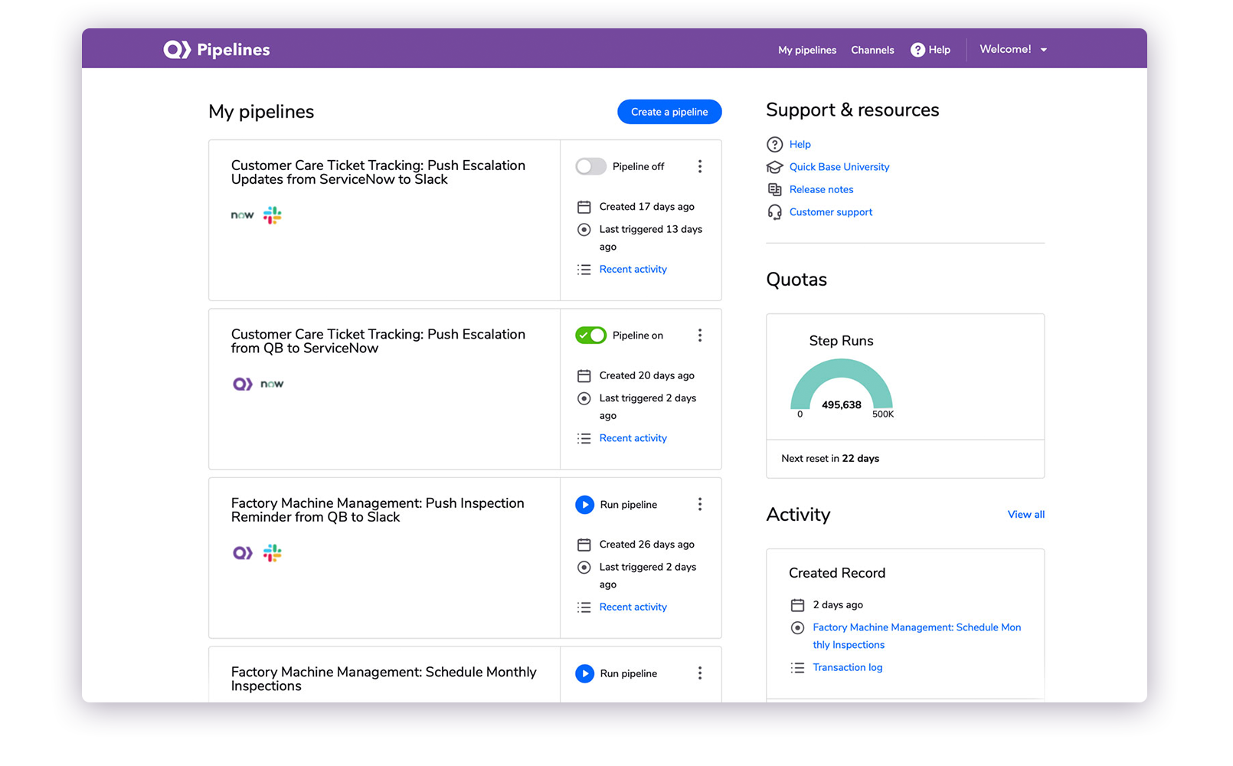This screenshot has height=766, width=1233.
Task: Click calendar icon next to Created 17 days ago
Action: (x=584, y=207)
